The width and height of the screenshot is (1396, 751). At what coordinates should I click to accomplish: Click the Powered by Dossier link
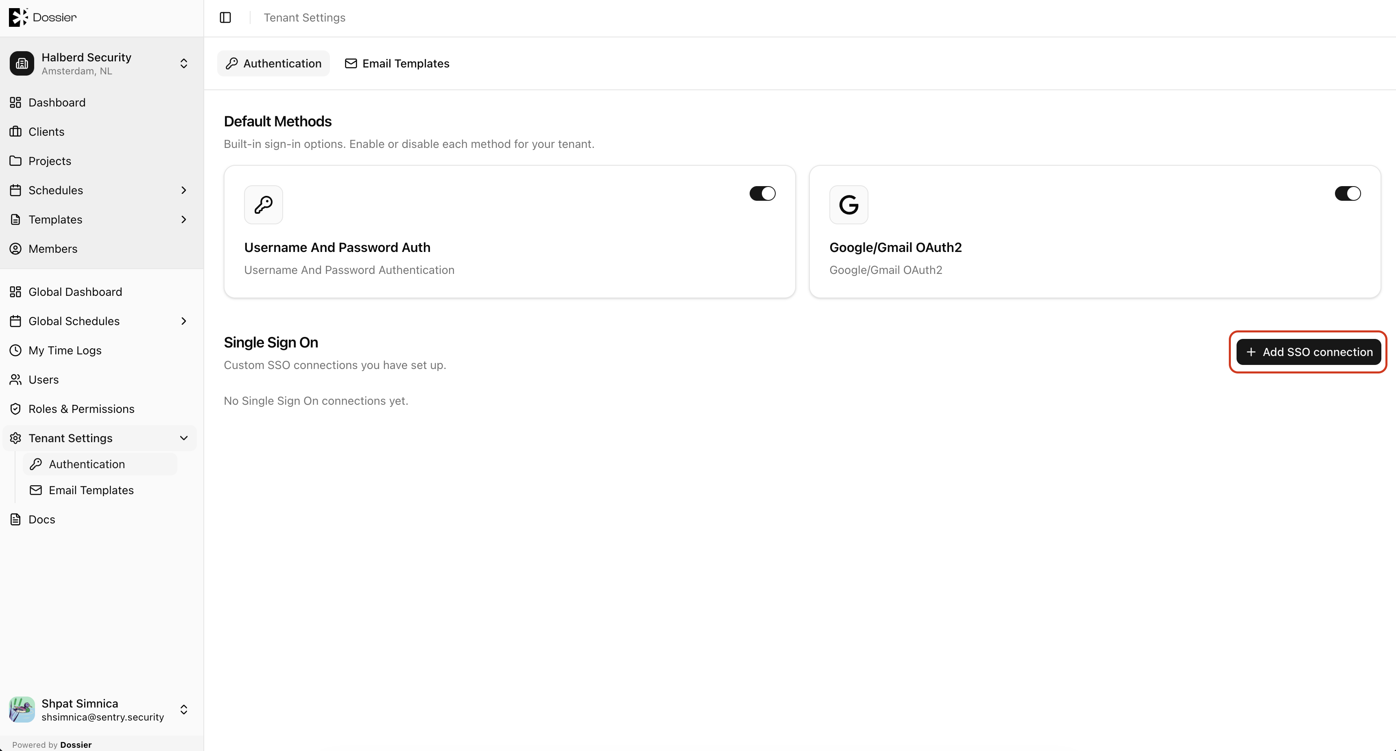coord(52,744)
